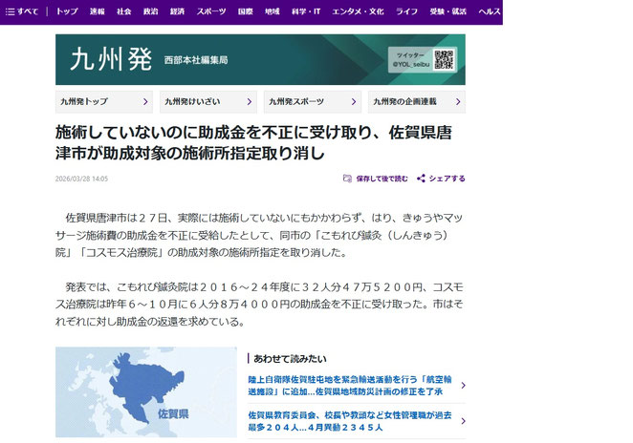Open the ライフ section
This screenshot has width=633, height=443.
(x=406, y=11)
